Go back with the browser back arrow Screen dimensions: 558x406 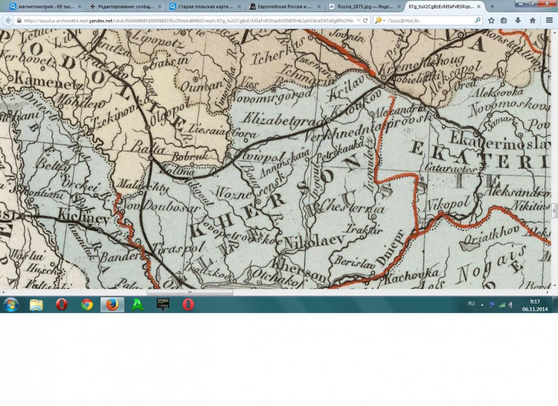pyautogui.click(x=8, y=21)
